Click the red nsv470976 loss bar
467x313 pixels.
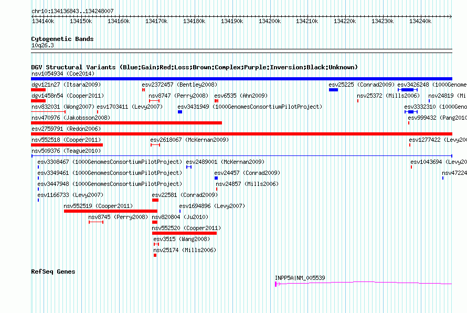pyautogui.click(x=126, y=123)
